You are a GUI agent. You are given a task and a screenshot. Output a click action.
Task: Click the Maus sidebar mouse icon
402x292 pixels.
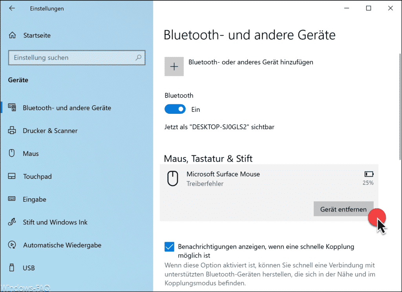tap(12, 153)
